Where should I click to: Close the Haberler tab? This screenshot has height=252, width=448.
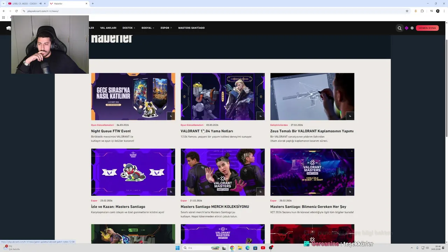coord(86,3)
